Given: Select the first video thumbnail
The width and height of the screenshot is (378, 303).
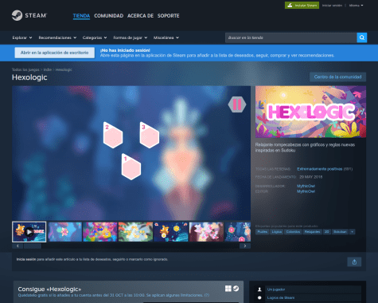Looking at the screenshot, I should point(29,232).
